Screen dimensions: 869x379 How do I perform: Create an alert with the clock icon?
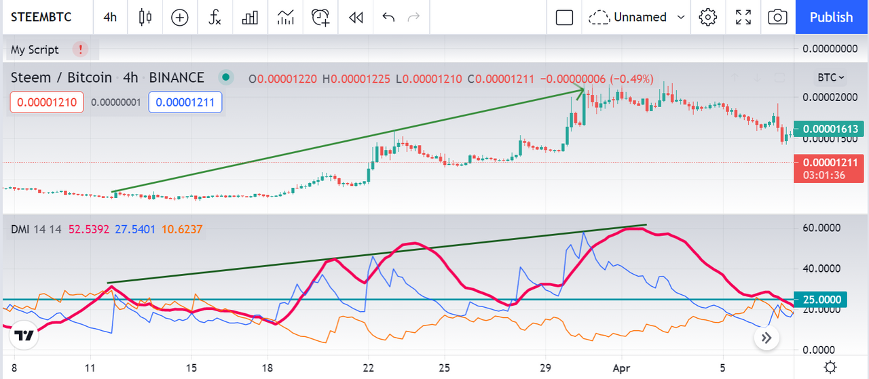320,17
